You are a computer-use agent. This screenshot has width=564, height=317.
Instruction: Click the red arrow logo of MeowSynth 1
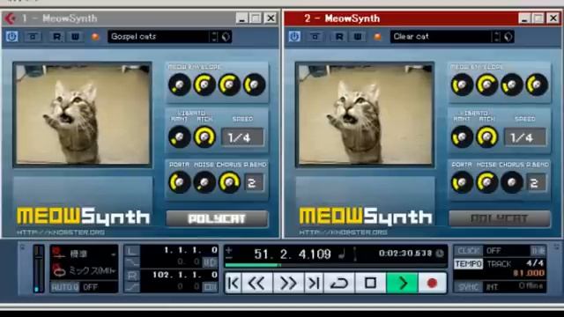pos(11,18)
